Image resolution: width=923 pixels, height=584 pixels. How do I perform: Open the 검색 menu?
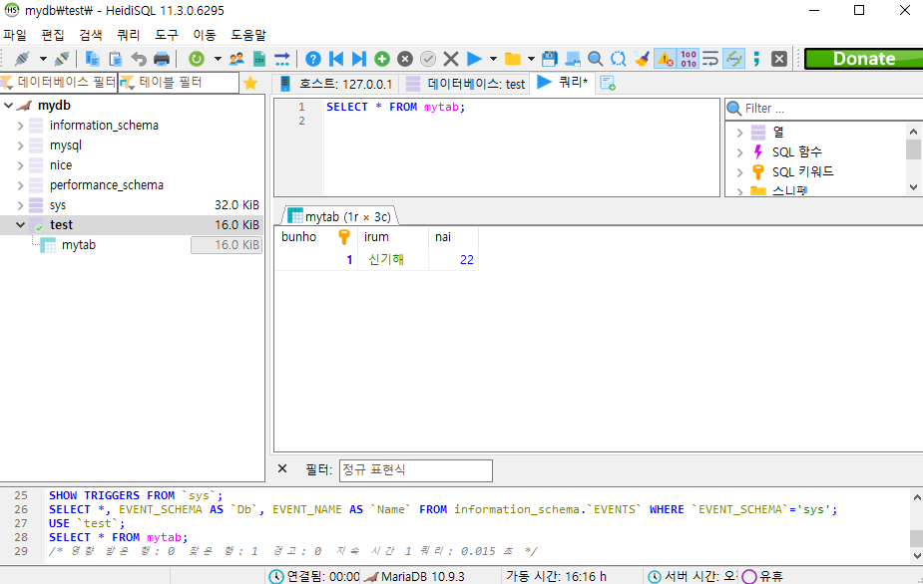91,35
